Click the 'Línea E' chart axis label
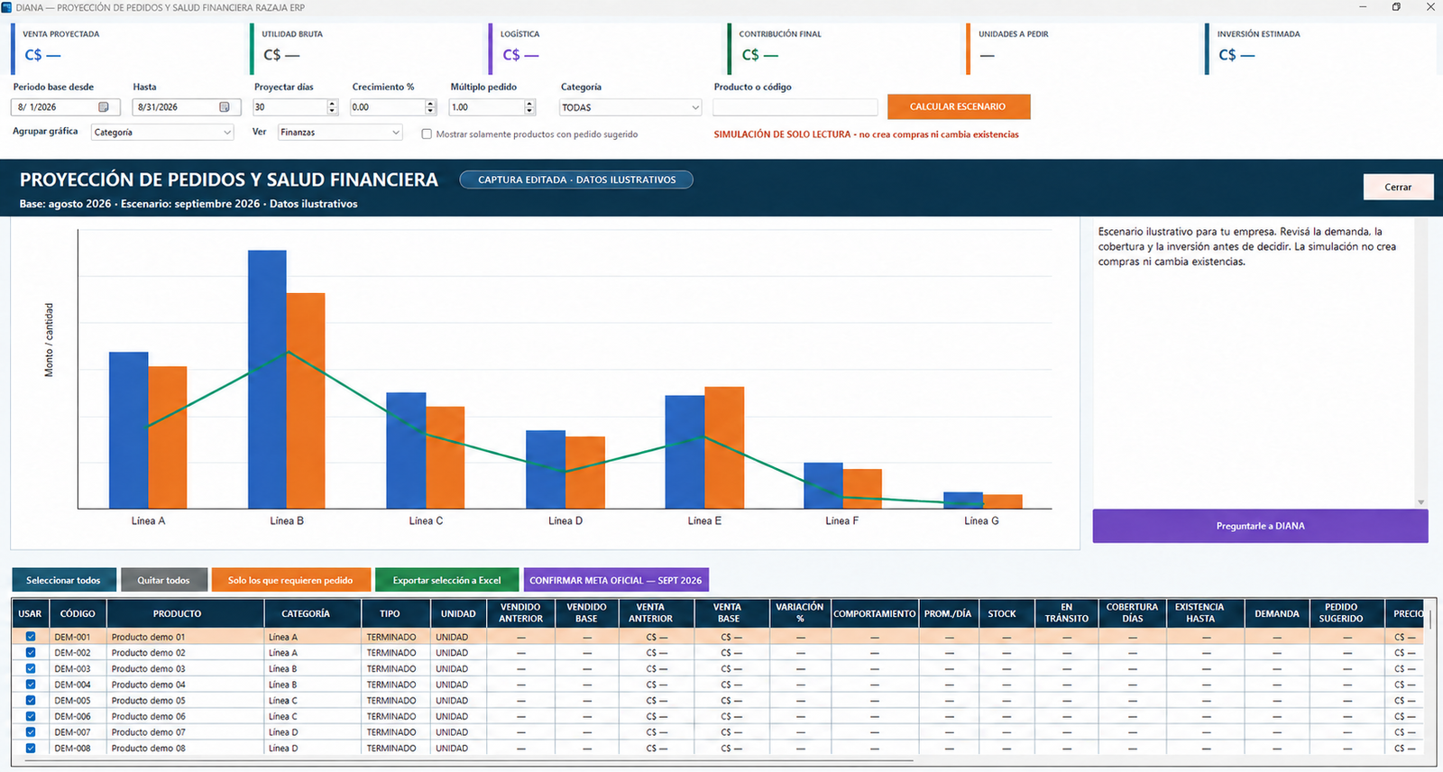The height and width of the screenshot is (772, 1443). (704, 520)
